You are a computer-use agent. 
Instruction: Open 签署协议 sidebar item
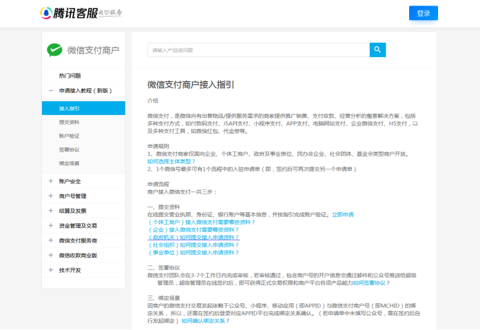69,149
